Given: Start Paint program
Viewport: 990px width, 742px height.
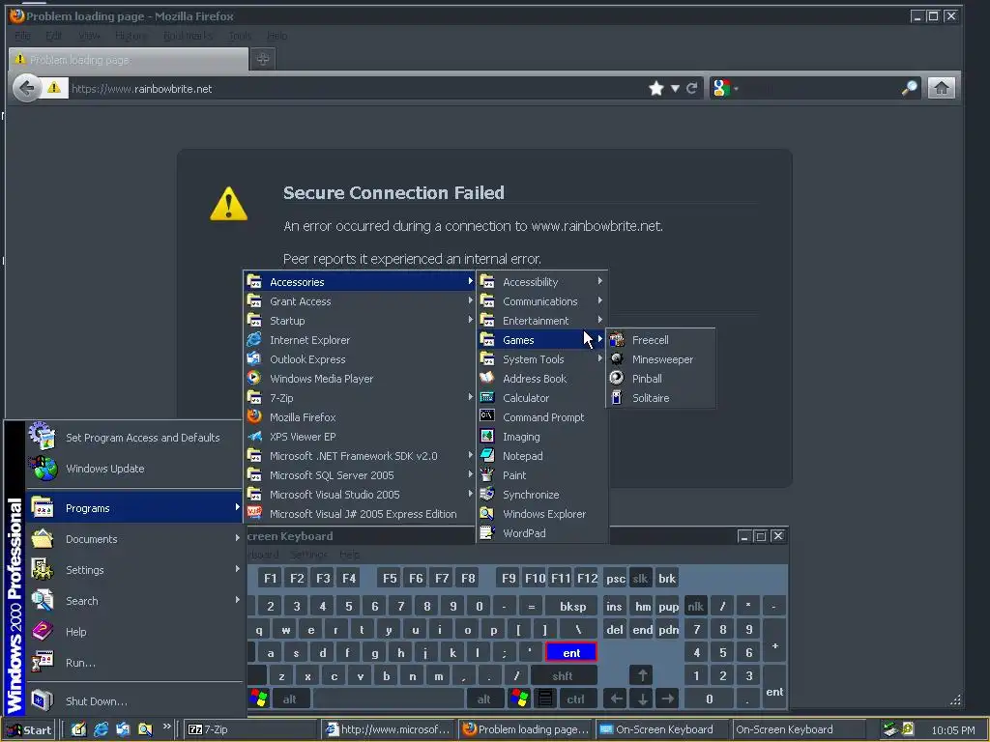Looking at the screenshot, I should (541, 475).
